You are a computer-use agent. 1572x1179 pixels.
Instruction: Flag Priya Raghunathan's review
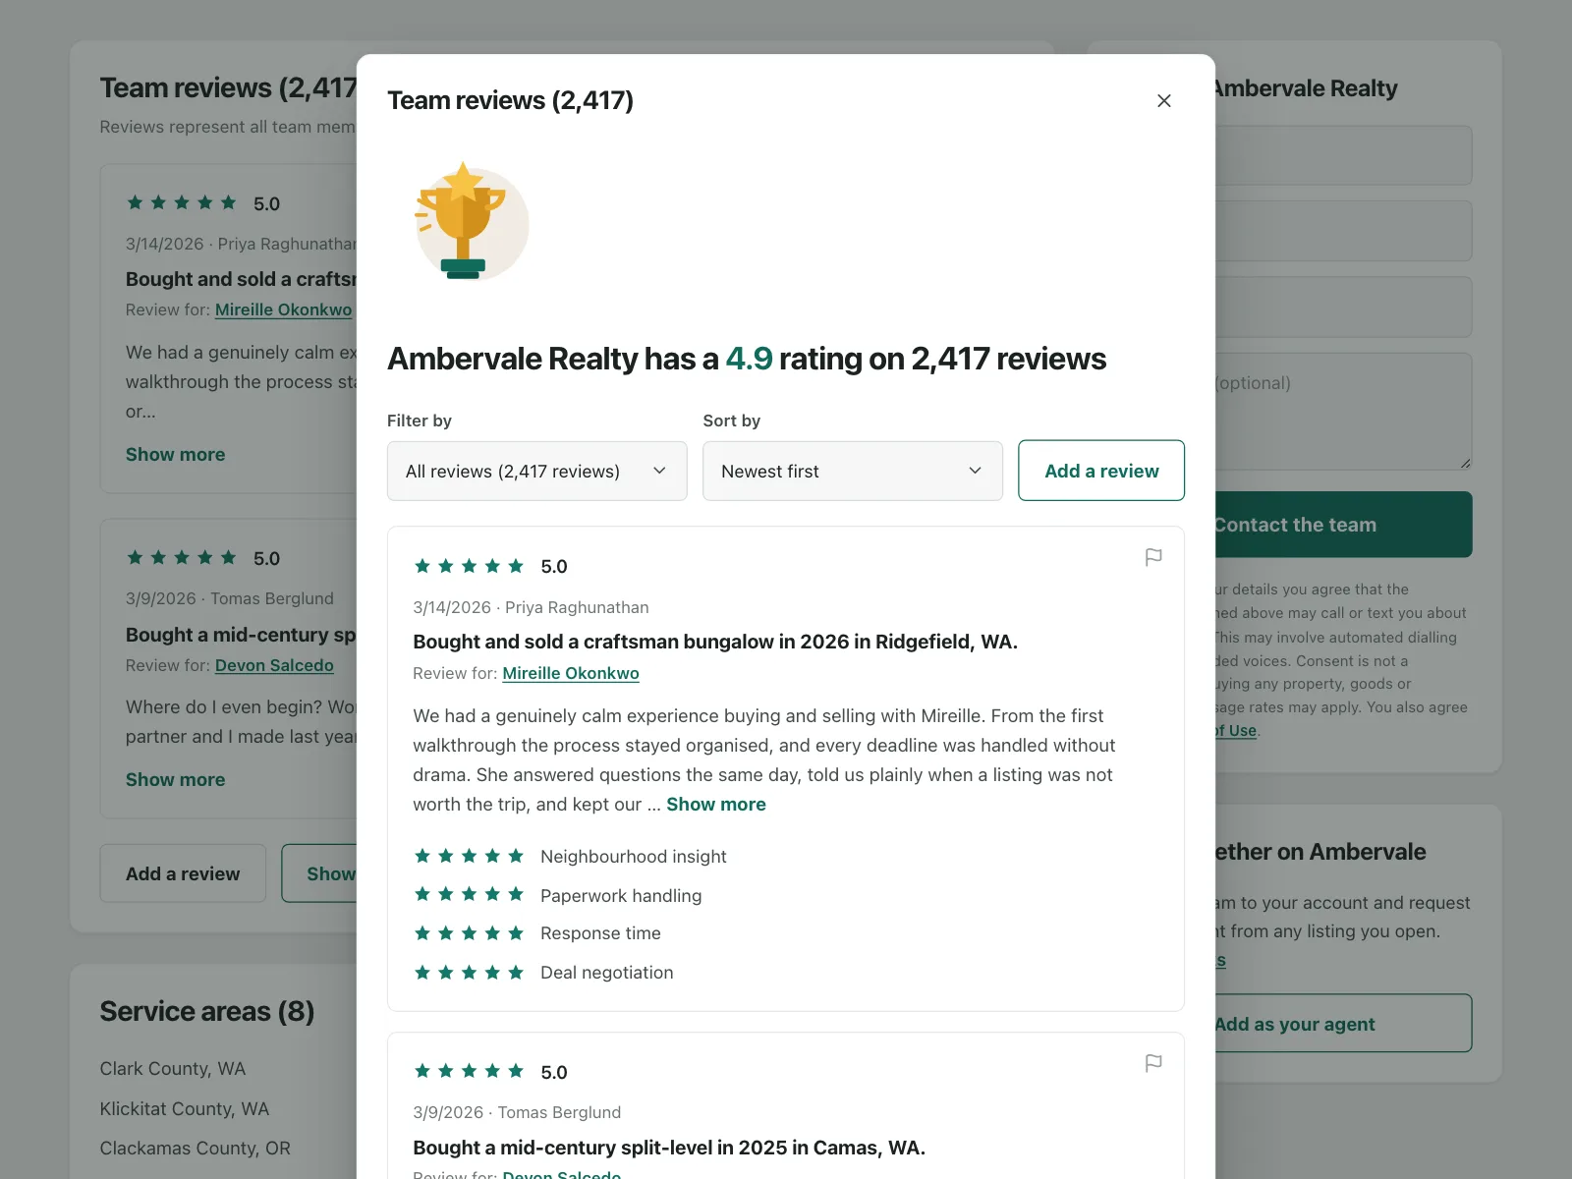[x=1153, y=557]
